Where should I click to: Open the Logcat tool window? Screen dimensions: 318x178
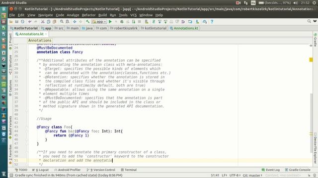40,170
